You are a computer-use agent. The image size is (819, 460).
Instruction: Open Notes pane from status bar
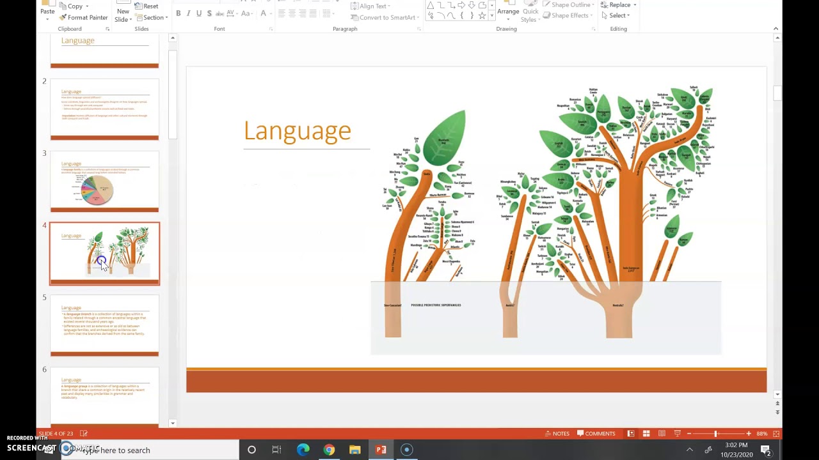(557, 433)
